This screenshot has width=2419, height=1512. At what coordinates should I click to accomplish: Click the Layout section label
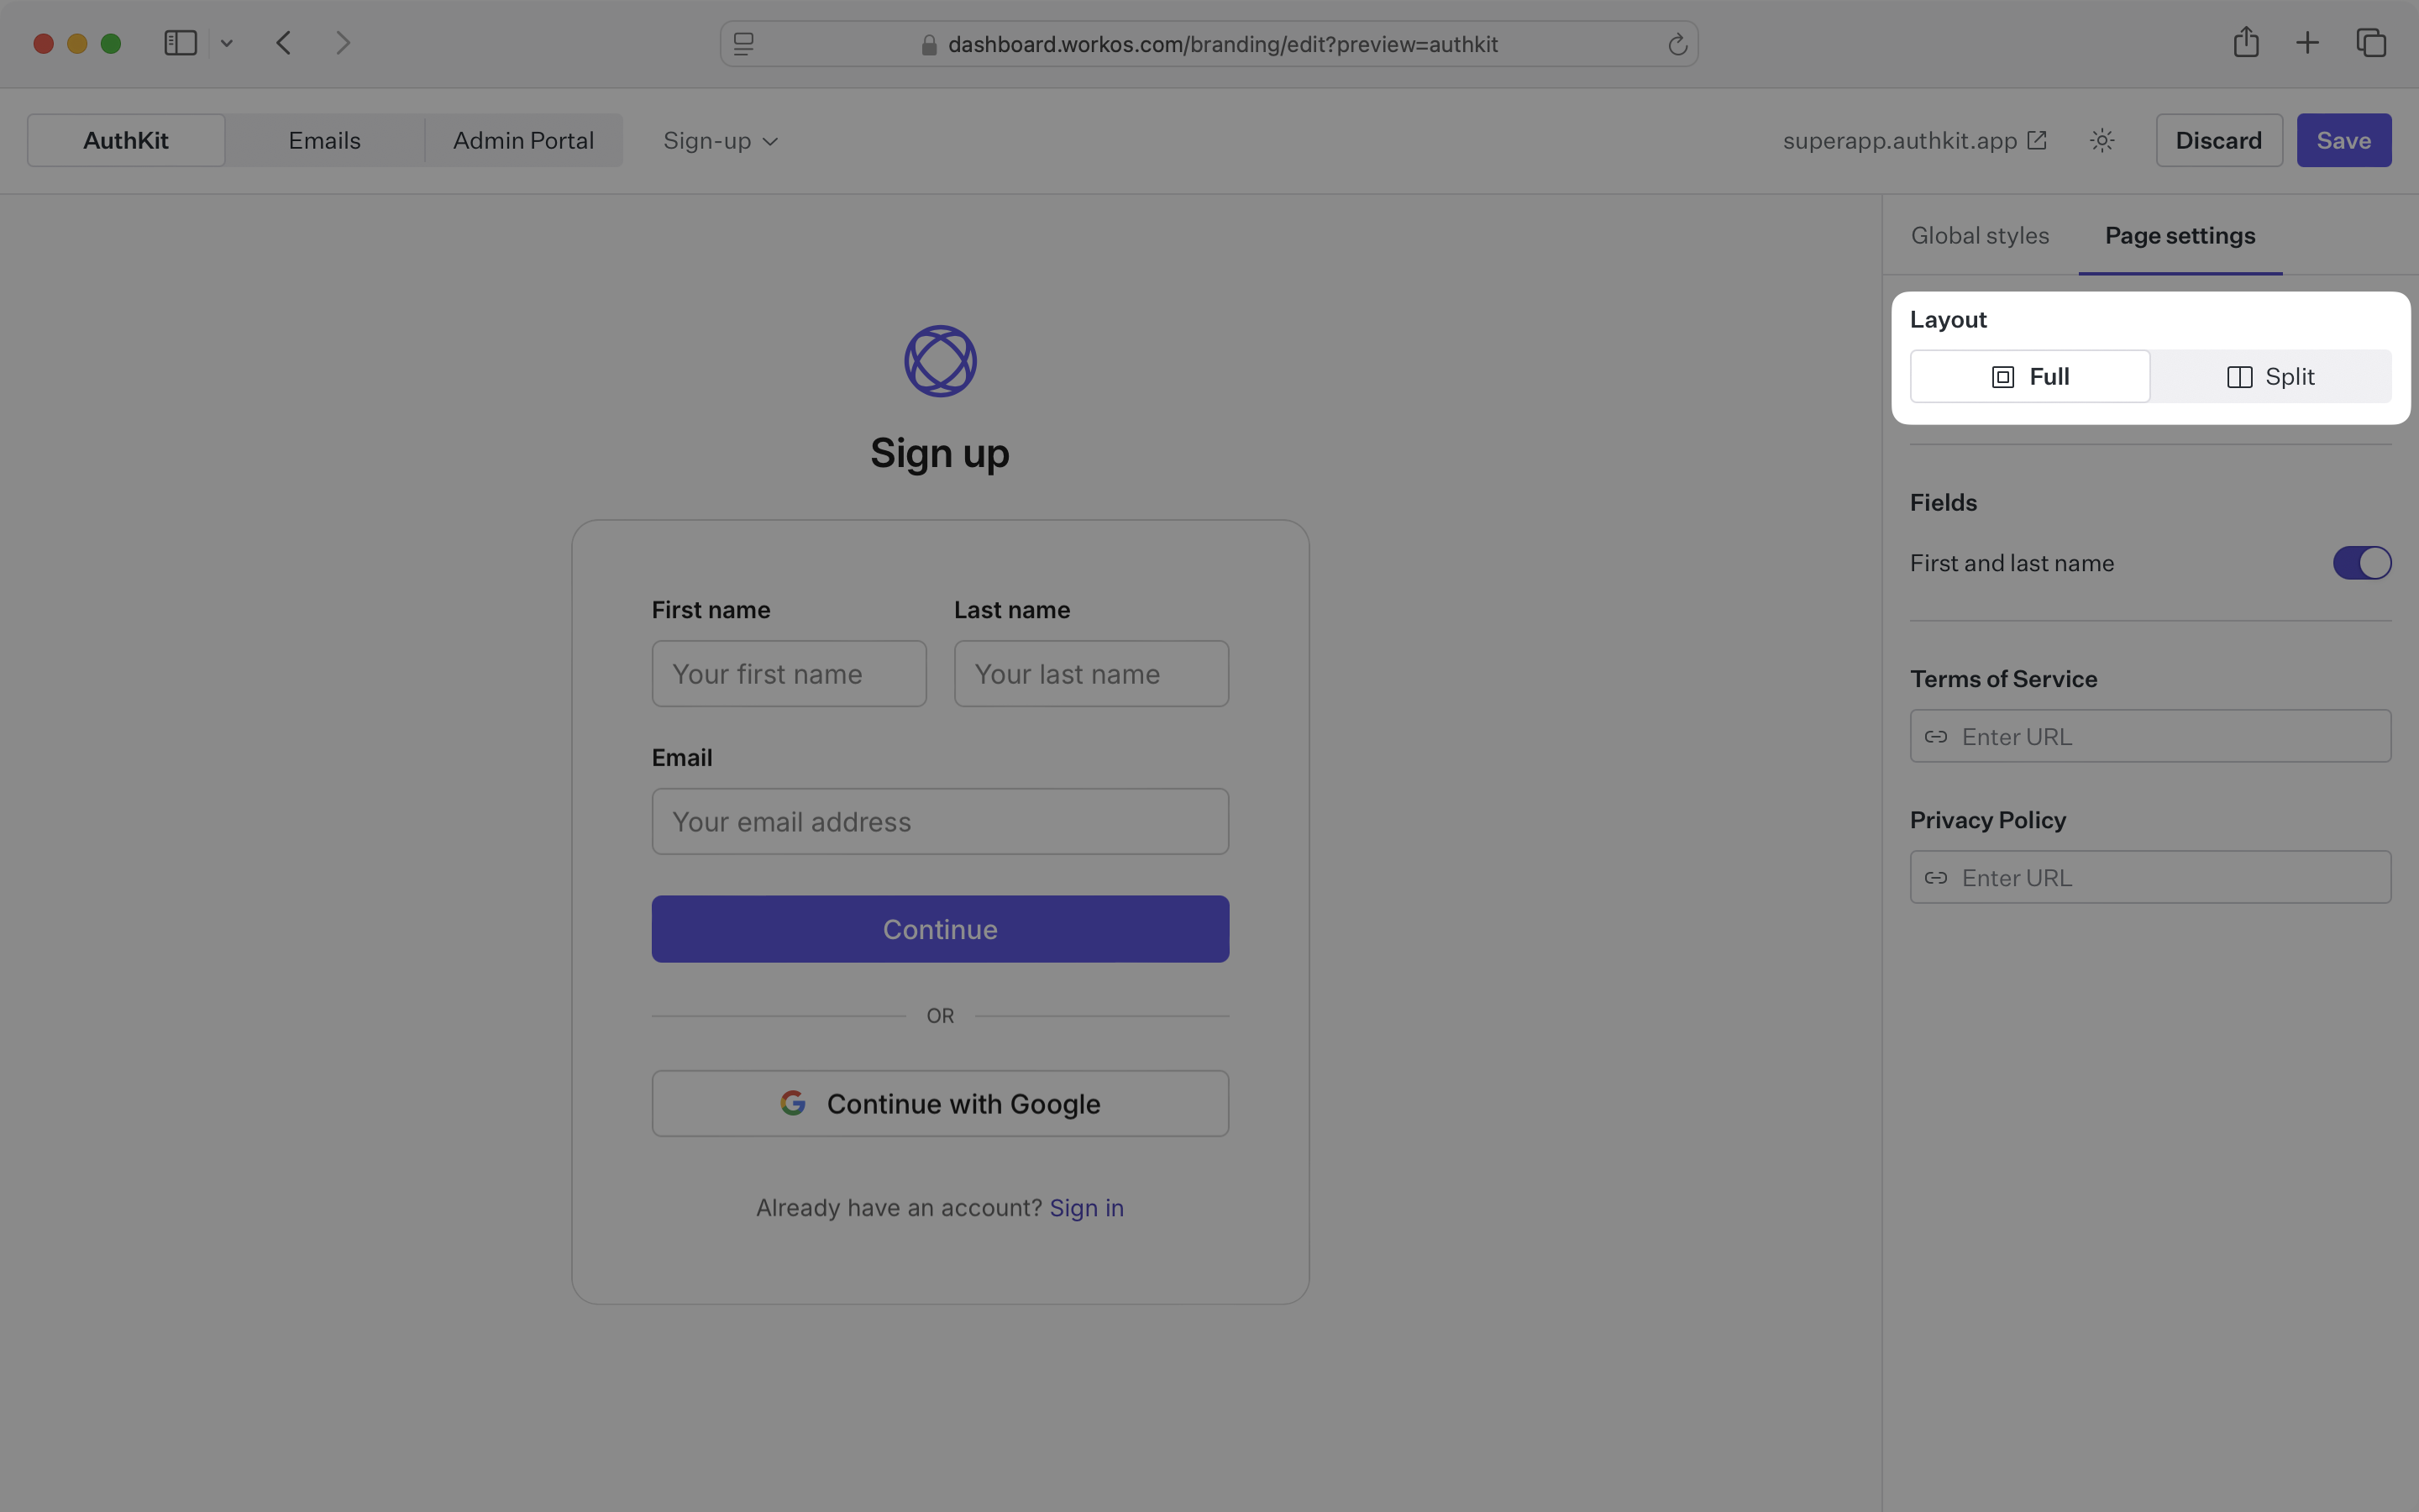pos(1947,320)
